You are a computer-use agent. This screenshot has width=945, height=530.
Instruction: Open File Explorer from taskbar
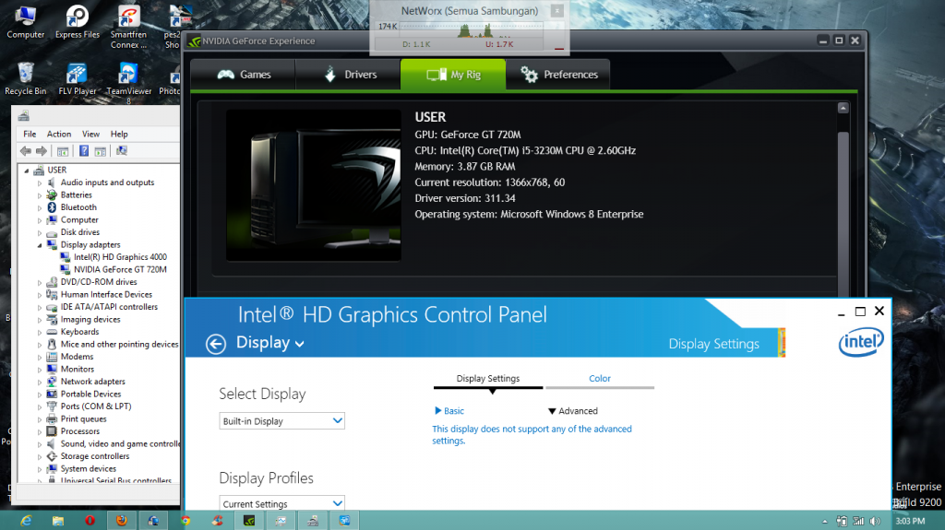(58, 521)
